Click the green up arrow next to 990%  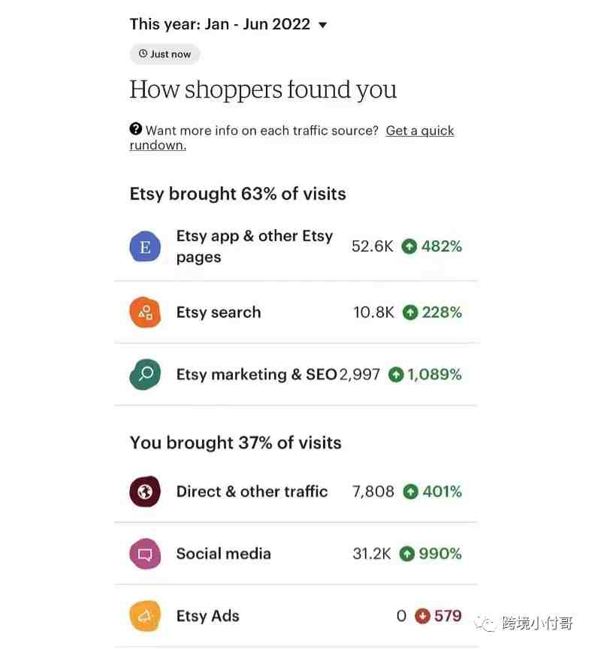pos(407,554)
